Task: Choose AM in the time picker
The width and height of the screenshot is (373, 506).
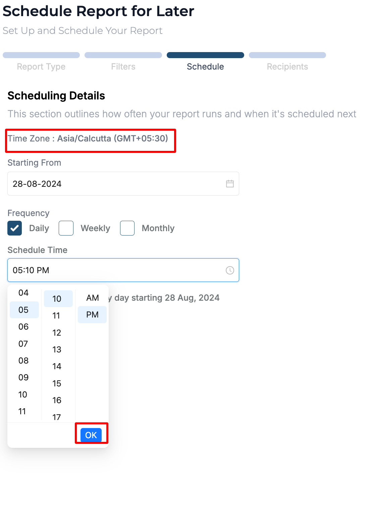Action: 92,298
